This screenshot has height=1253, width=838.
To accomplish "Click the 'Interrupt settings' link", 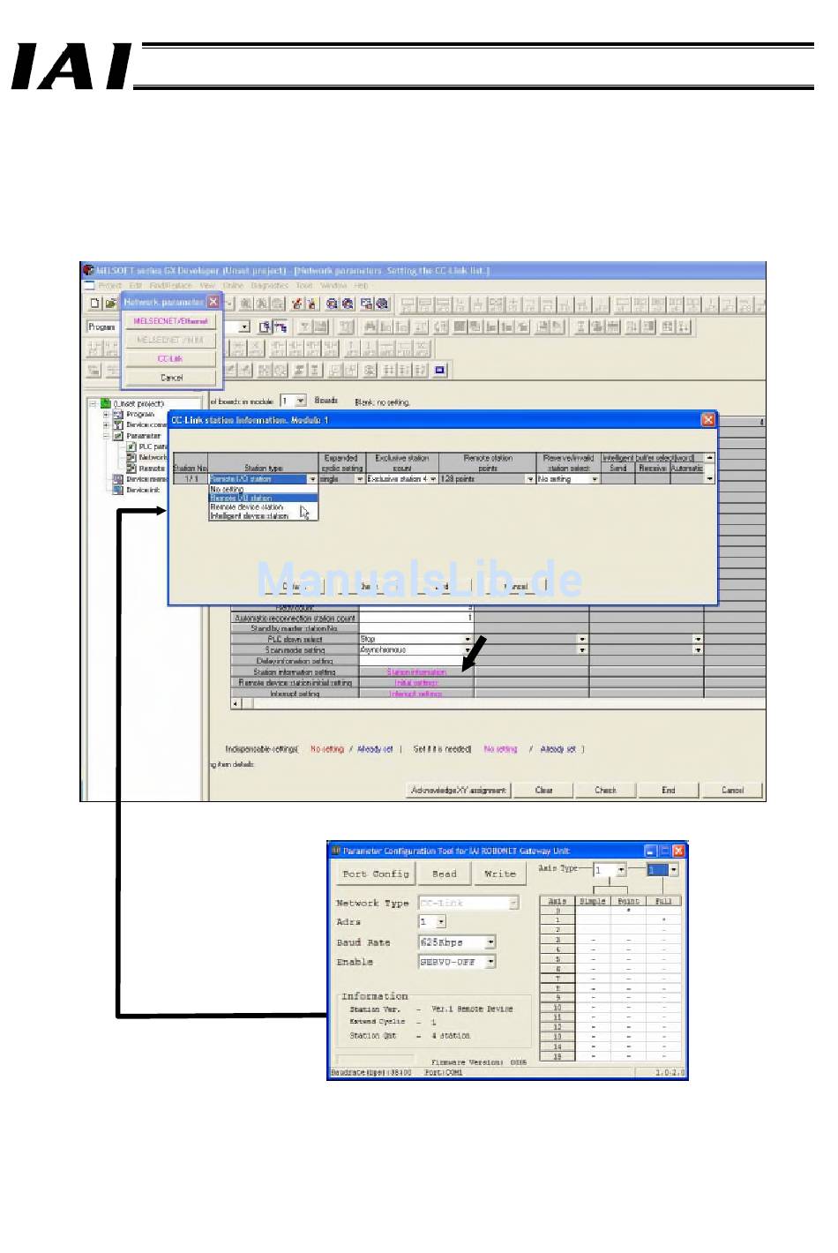I will click(416, 694).
